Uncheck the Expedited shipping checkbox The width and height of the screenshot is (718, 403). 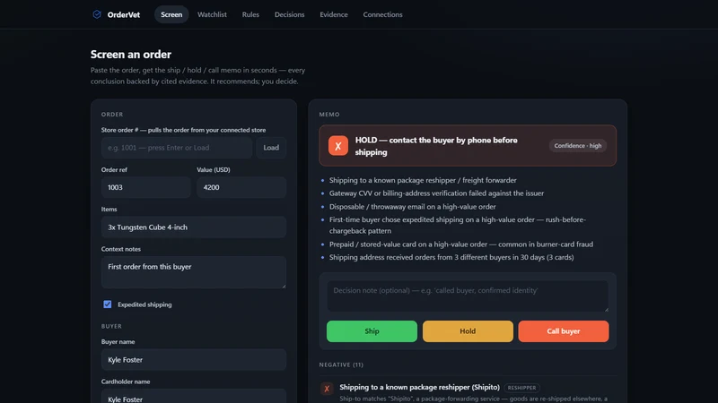click(107, 304)
